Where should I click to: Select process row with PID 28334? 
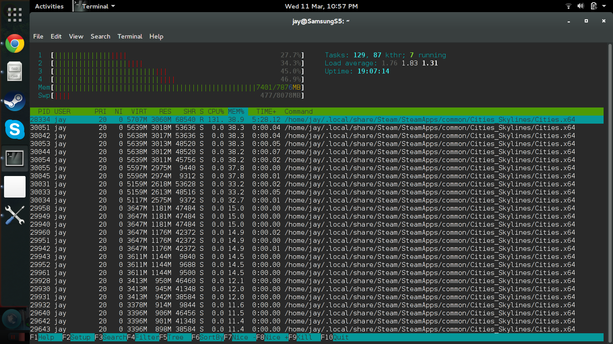pyautogui.click(x=317, y=120)
